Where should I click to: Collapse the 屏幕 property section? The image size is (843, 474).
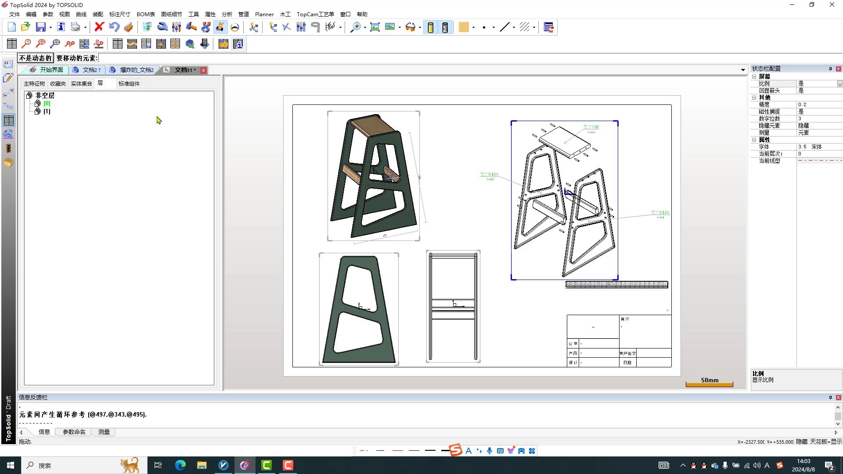click(754, 77)
